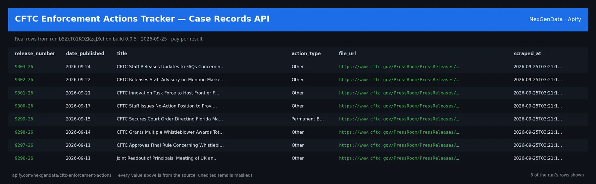Screen dimensions: 596x184
Task: Click title 'CFTC Secures Court Order Directing Florida Ma…'
Action: [x=170, y=119]
